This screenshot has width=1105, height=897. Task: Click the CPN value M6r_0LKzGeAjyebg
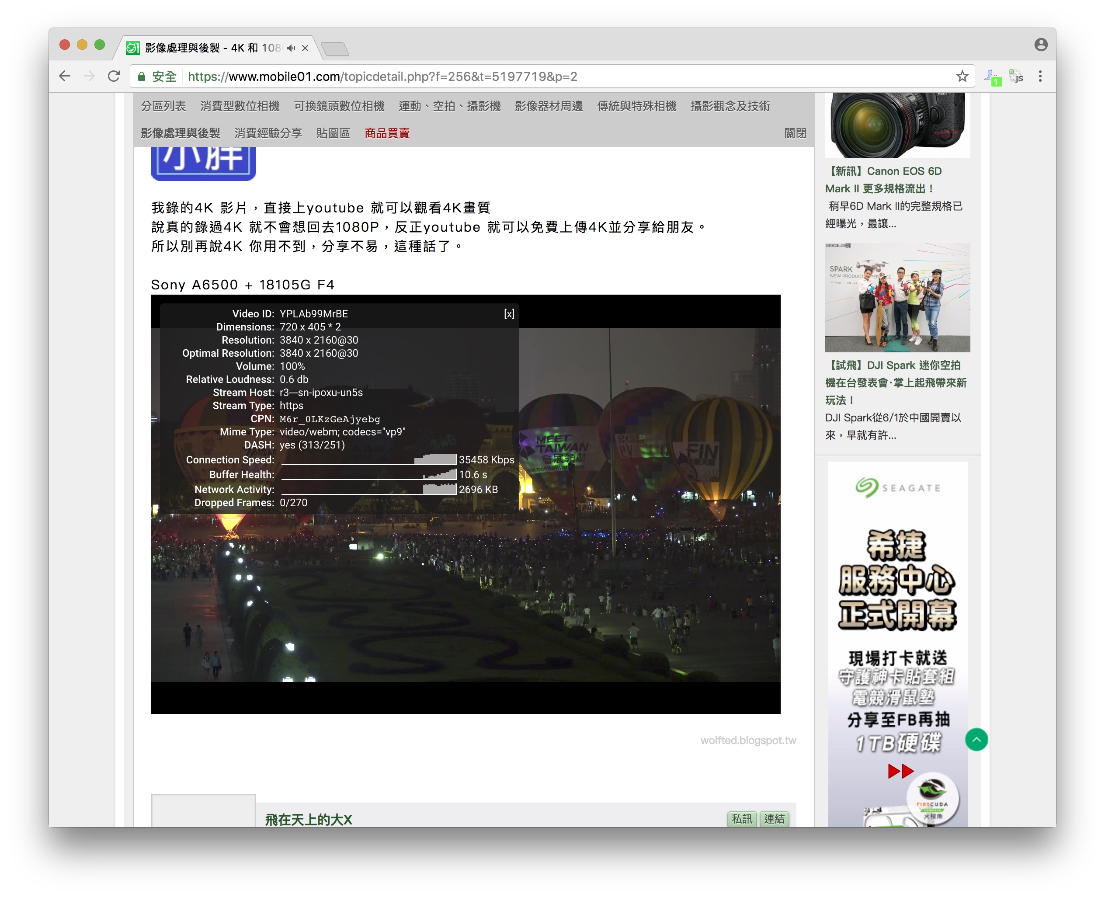[330, 419]
